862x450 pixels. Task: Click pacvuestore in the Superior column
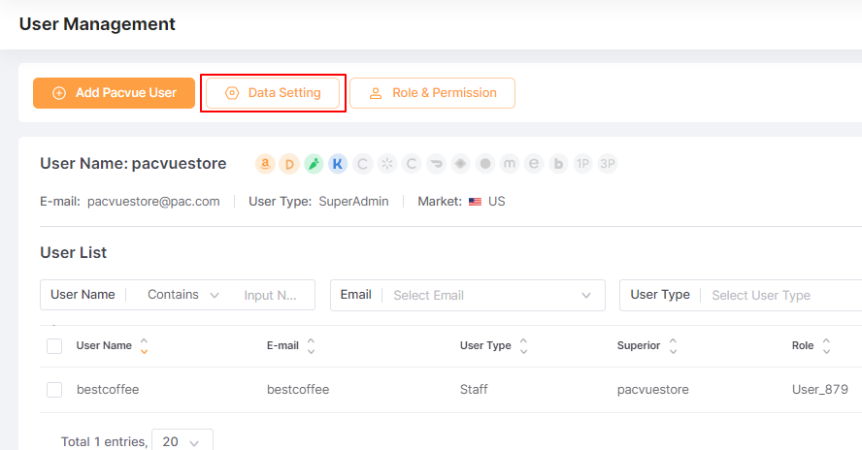[x=652, y=390]
